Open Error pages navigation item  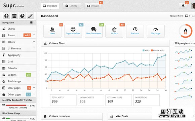pos(18,88)
